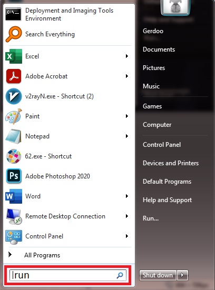The image size is (215, 290).
Task: Open the Shut down options arrow
Action: pyautogui.click(x=182, y=275)
